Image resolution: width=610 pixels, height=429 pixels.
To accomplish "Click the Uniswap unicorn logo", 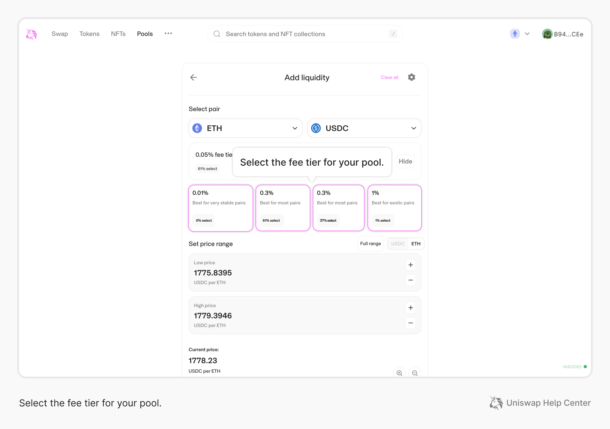I will (x=31, y=34).
